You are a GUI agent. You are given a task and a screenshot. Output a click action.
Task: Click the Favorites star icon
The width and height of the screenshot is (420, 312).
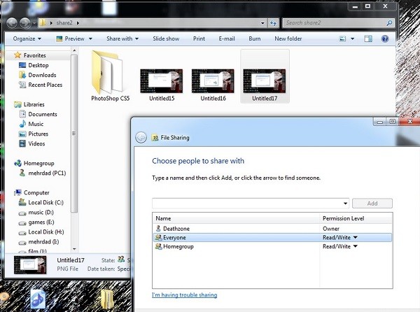(17, 55)
